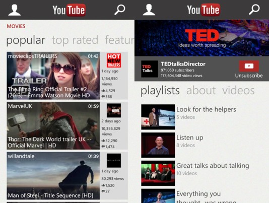Click the movieclipsTRAILERS uploader name
269x203 pixels.
point(33,56)
